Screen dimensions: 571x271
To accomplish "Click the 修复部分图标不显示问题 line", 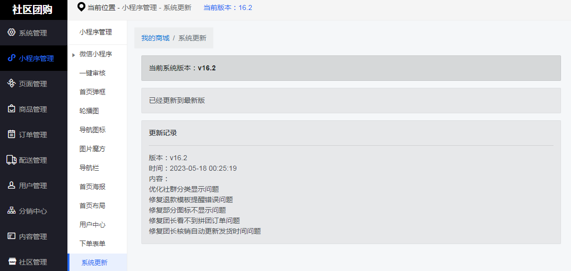I will coord(187,210).
